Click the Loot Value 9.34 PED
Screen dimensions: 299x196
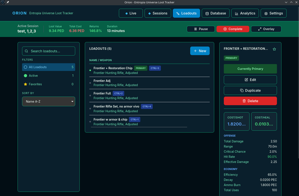(57, 31)
